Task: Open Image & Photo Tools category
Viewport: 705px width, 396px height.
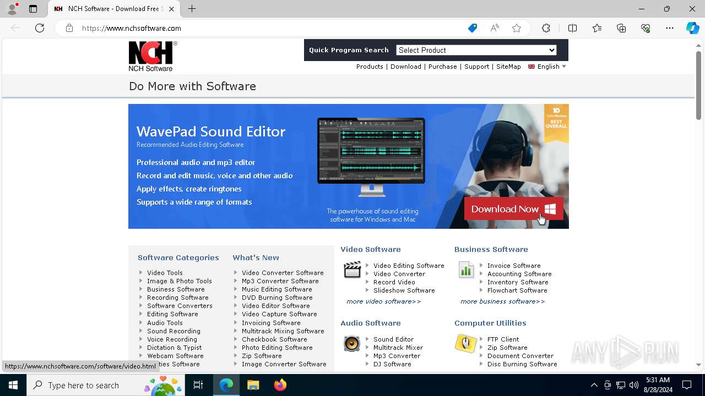Action: (180, 281)
